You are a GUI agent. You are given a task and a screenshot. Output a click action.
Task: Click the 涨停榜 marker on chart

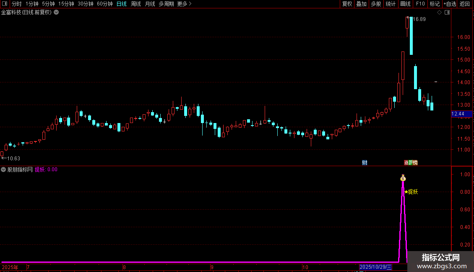pos(411,163)
